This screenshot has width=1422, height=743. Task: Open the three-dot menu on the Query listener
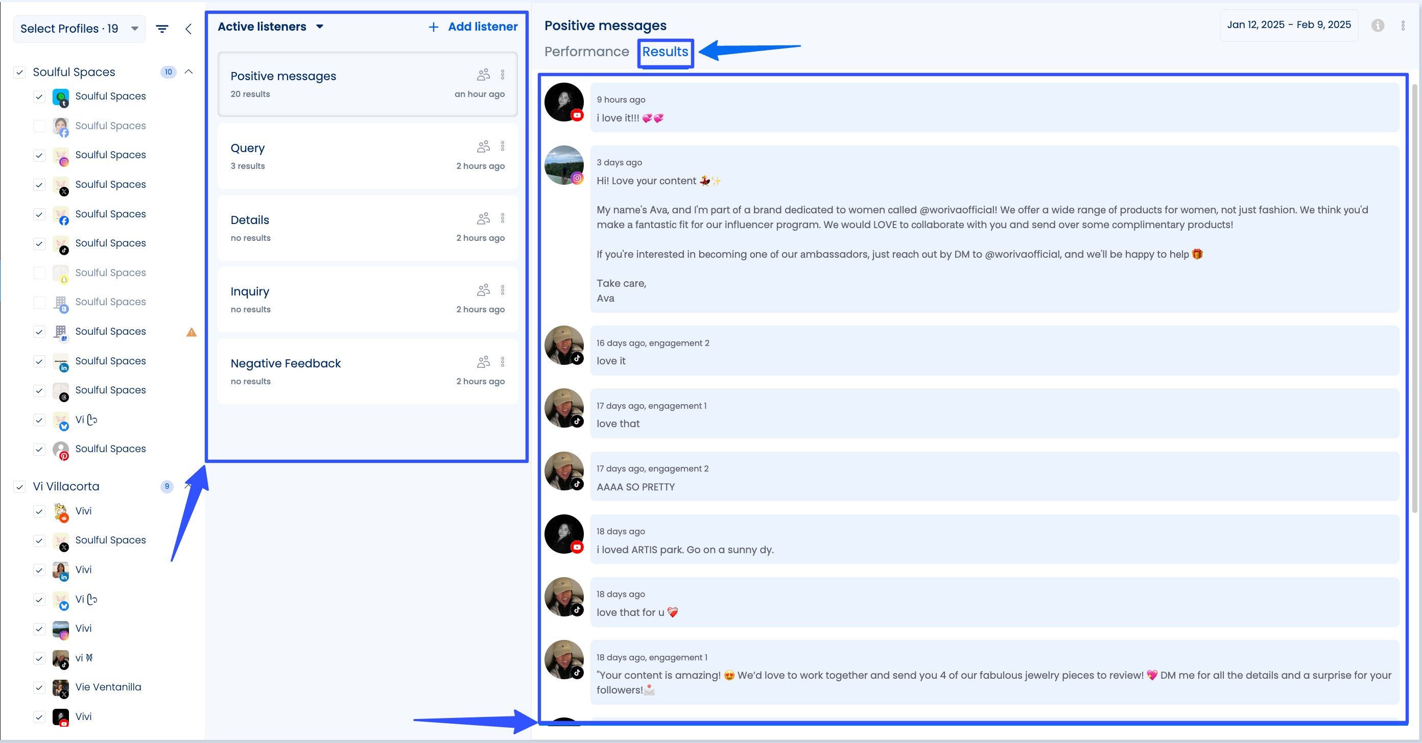click(x=503, y=145)
